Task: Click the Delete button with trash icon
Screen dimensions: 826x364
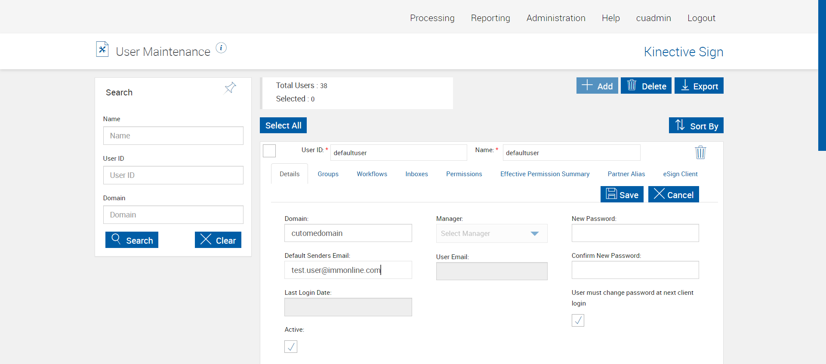Action: pos(646,86)
